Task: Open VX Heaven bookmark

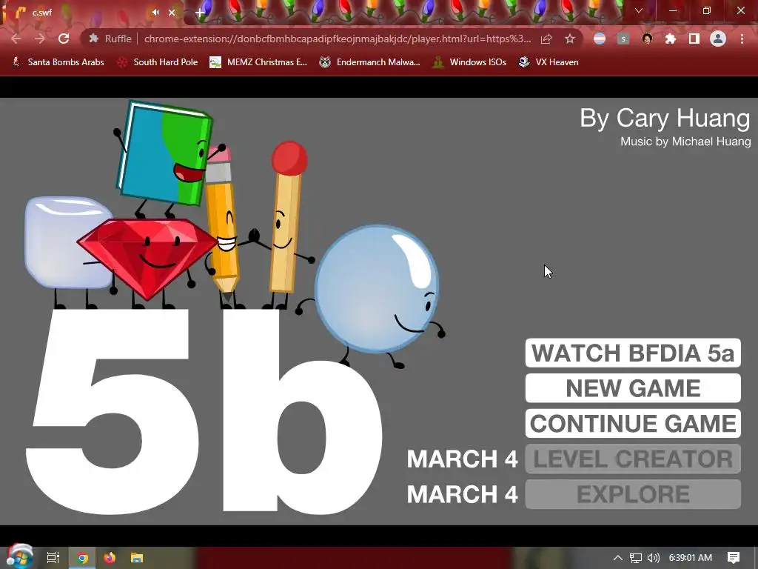Action: (x=549, y=62)
